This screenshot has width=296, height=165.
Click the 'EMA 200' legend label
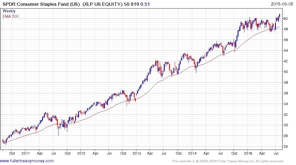pos(10,16)
